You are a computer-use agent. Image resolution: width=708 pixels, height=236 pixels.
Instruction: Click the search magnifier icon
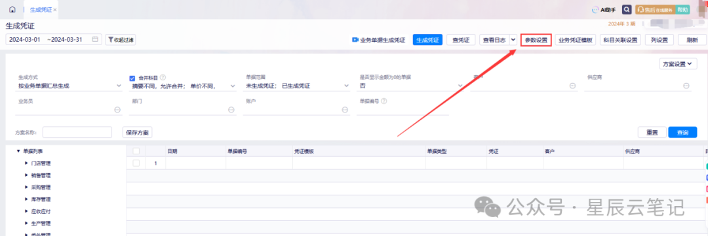(626, 9)
